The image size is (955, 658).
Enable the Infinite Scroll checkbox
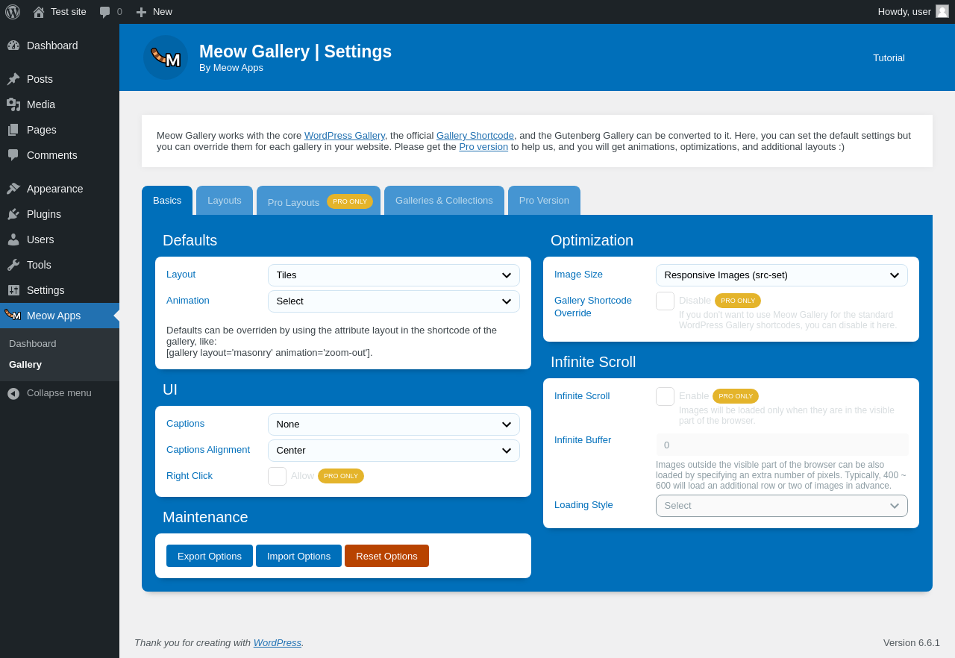[x=665, y=396]
